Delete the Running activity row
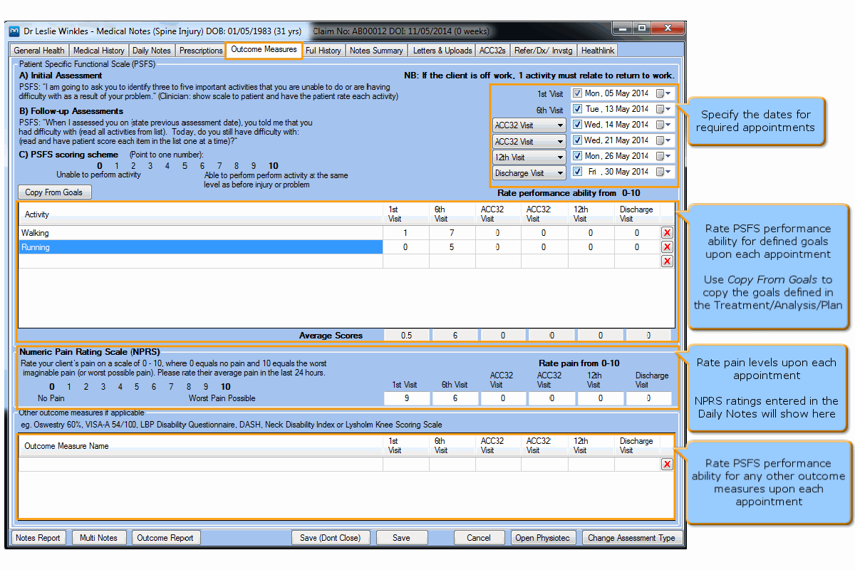The width and height of the screenshot is (855, 570). (667, 247)
